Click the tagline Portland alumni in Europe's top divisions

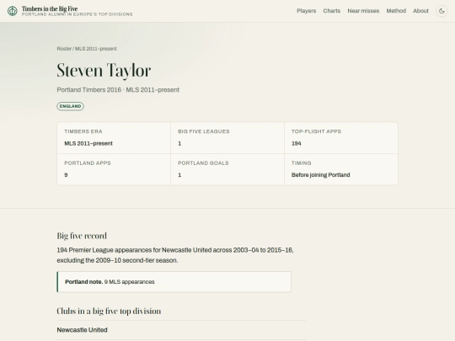78,14
